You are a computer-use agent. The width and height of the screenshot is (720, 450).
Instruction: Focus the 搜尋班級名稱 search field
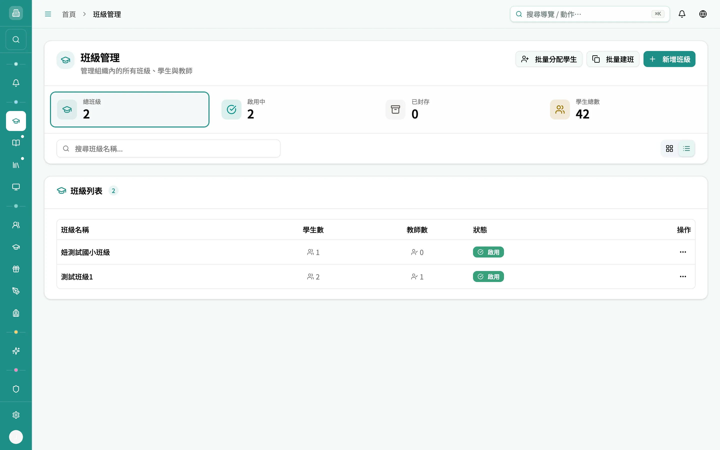pyautogui.click(x=168, y=148)
